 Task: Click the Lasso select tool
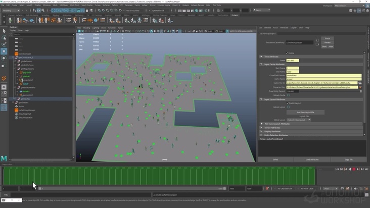(4, 38)
